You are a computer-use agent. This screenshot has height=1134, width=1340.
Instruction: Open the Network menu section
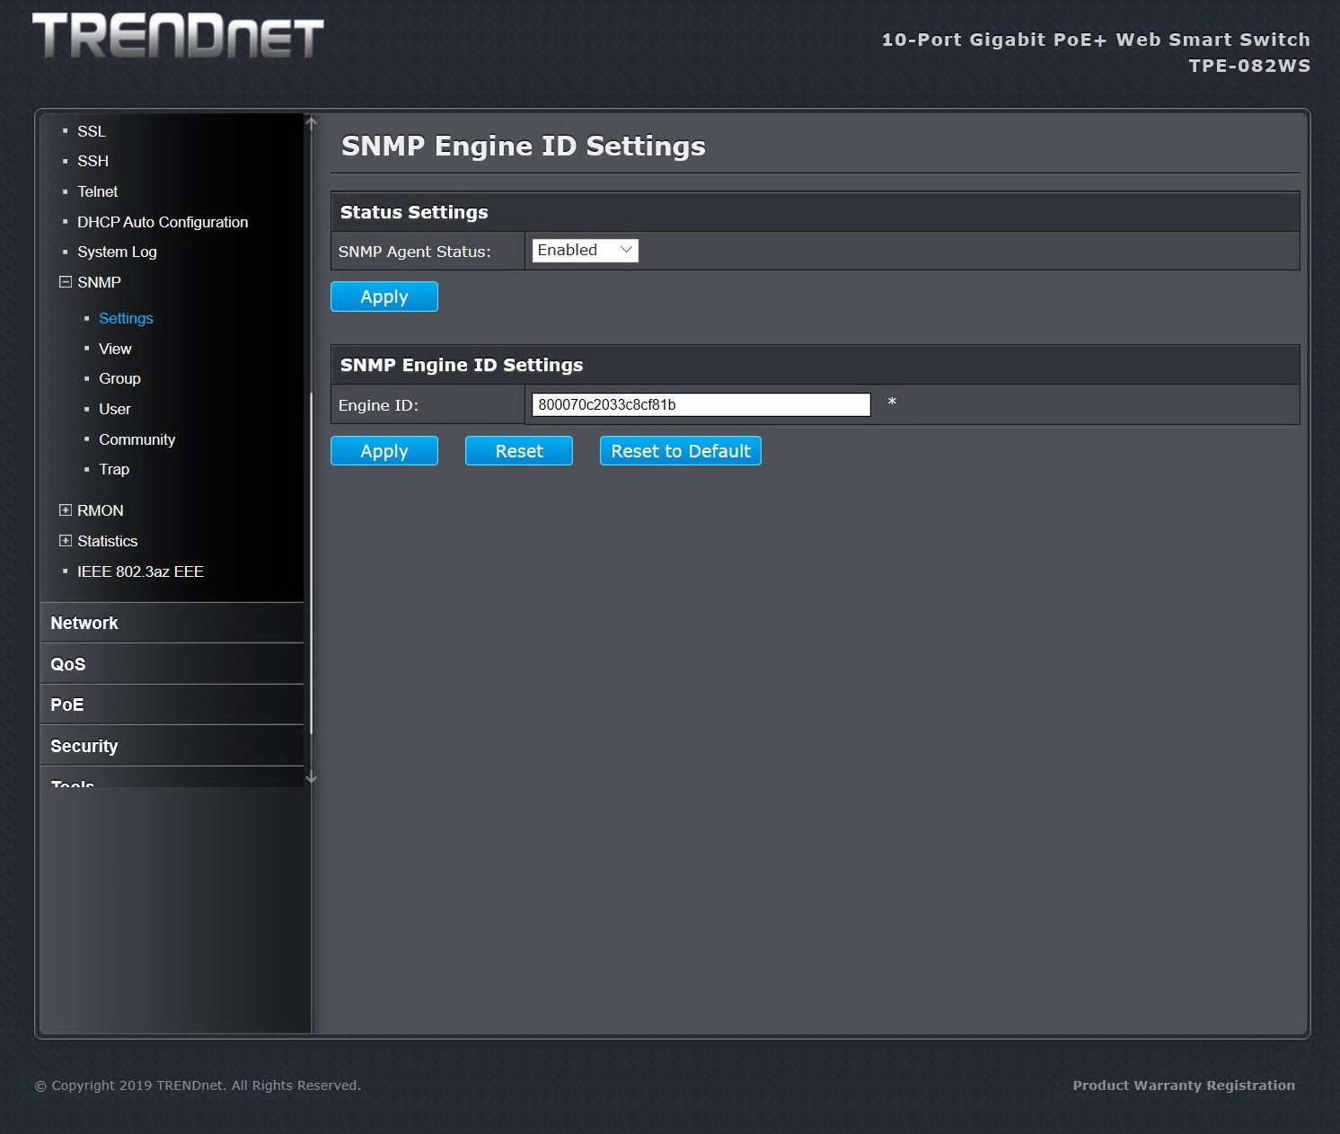(172, 623)
